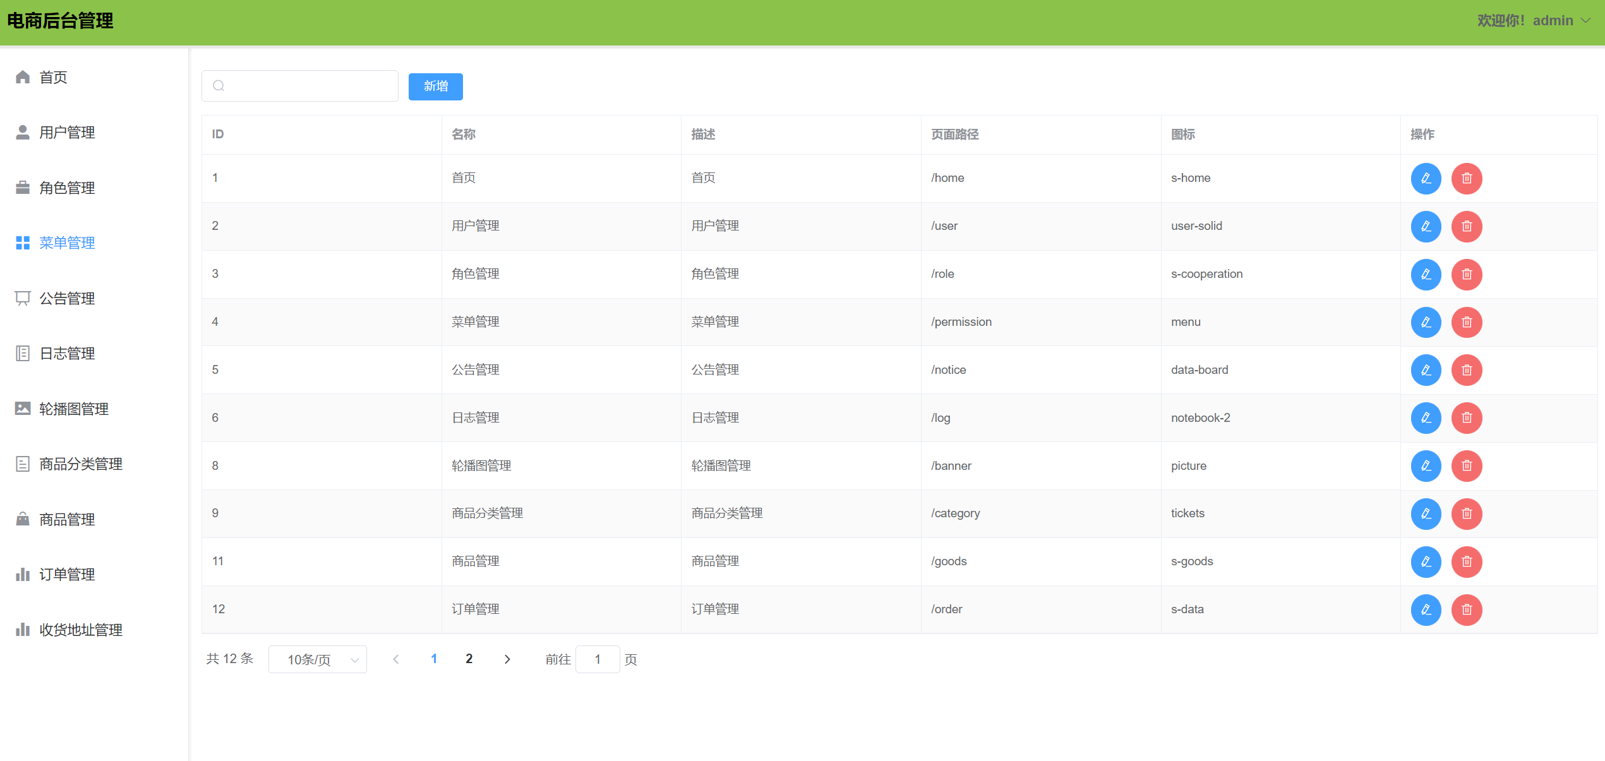Click the edit icon for 首页 row
1605x761 pixels.
(1426, 178)
